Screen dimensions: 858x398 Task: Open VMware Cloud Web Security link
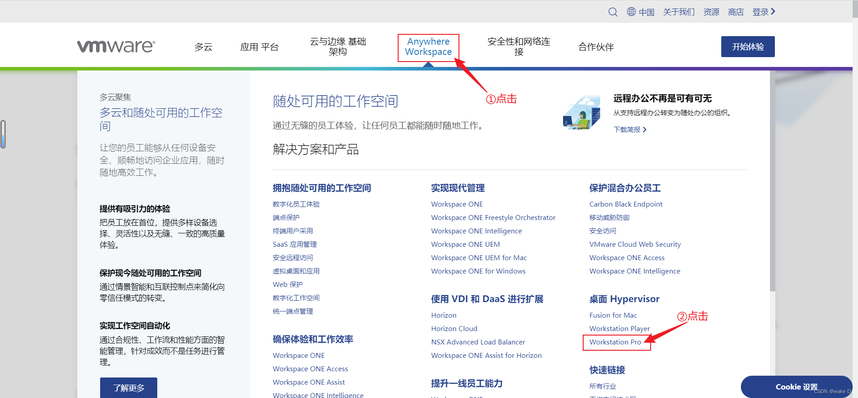tap(635, 244)
